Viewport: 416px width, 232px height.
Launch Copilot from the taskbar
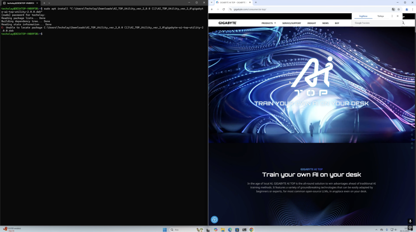(x=216, y=229)
